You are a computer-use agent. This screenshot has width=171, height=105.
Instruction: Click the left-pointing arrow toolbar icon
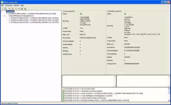pos(19,9)
